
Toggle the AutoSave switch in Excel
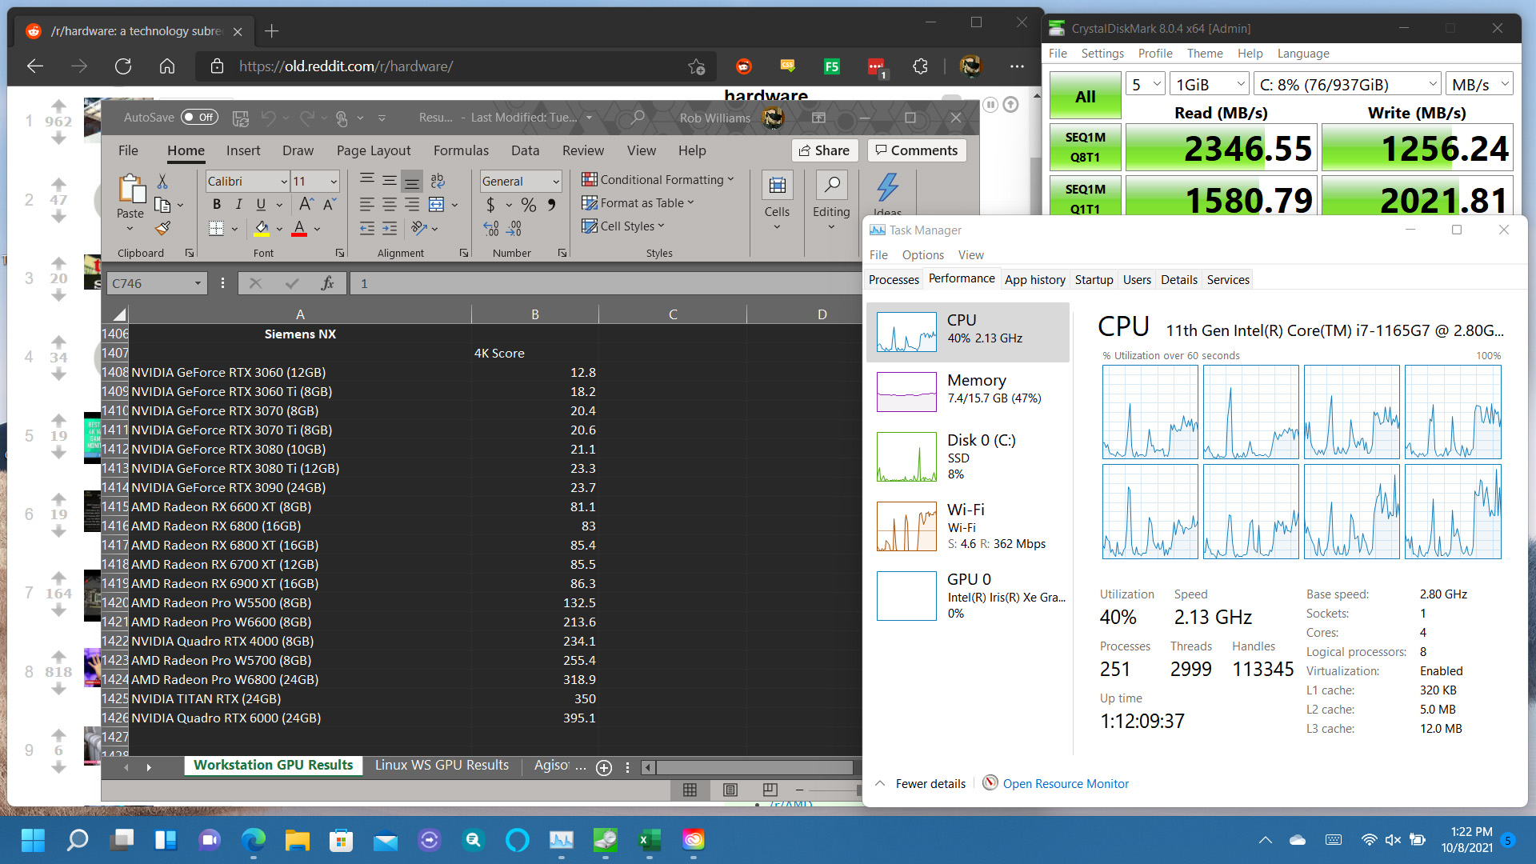pyautogui.click(x=199, y=118)
